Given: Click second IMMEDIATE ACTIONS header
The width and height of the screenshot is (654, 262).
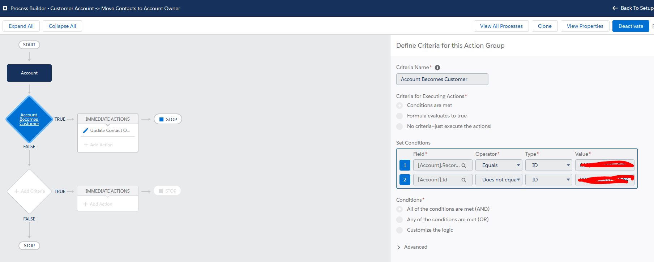Looking at the screenshot, I should [108, 191].
